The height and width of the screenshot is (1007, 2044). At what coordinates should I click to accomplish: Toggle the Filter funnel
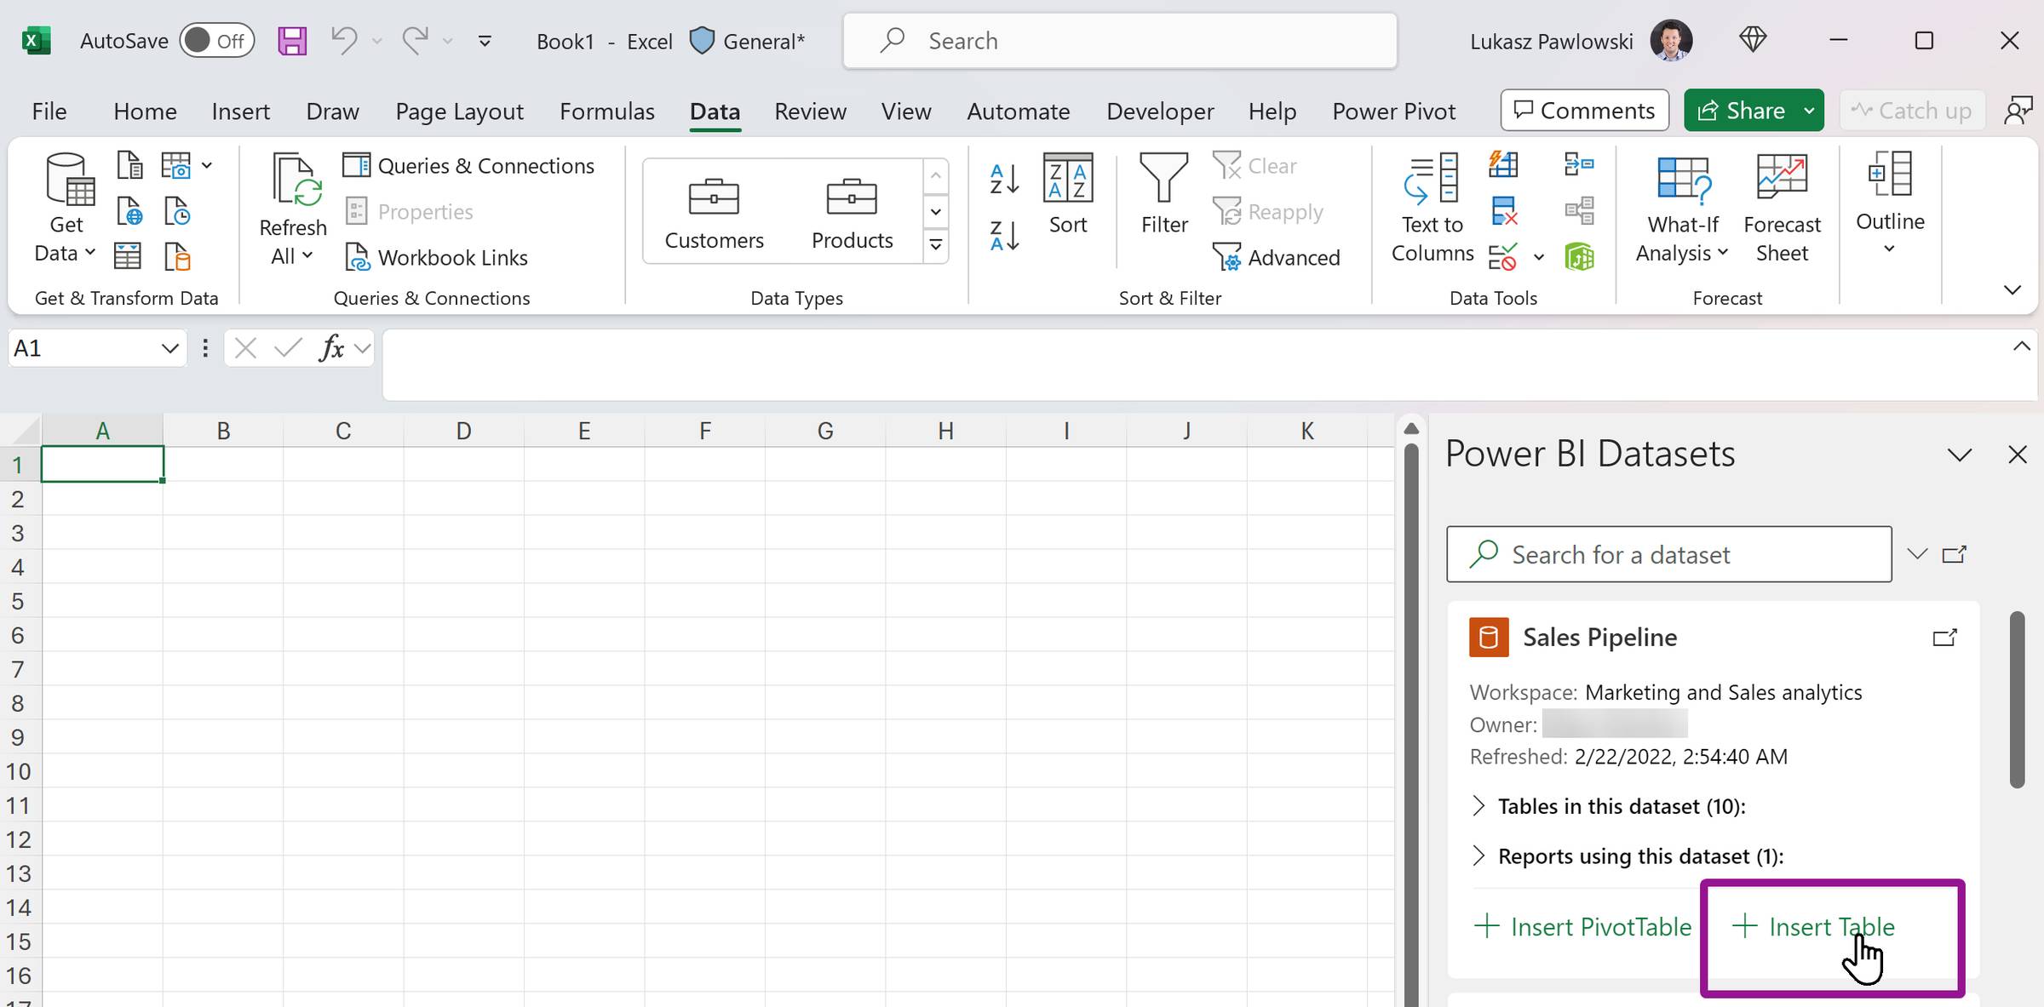click(x=1164, y=194)
